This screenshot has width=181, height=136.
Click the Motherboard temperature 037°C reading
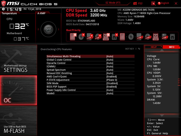(x=21, y=39)
